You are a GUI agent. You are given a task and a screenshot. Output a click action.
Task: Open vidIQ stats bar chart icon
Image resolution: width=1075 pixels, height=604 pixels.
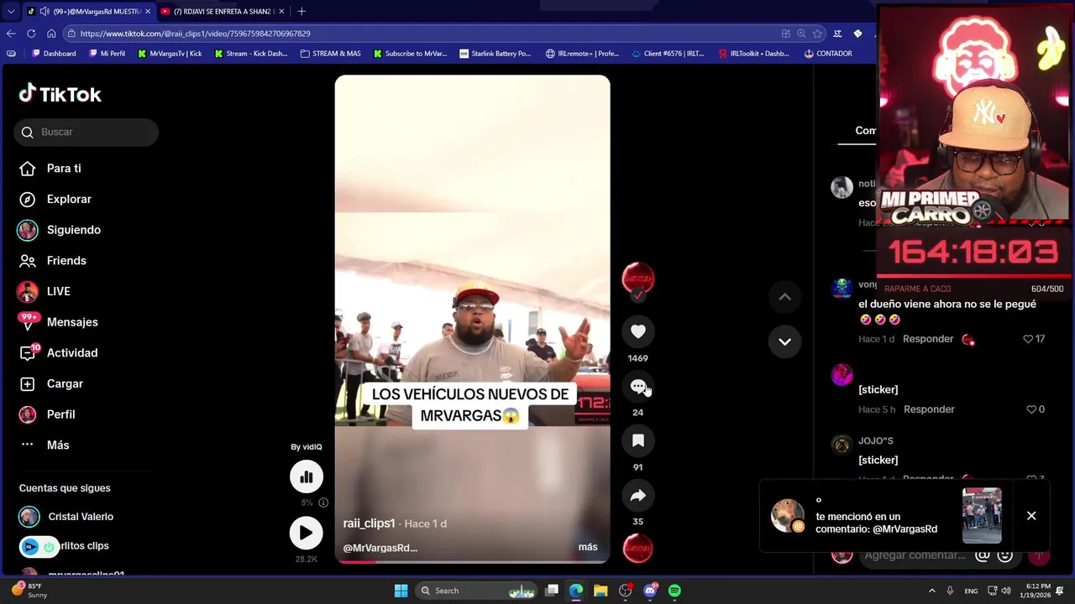pyautogui.click(x=307, y=477)
